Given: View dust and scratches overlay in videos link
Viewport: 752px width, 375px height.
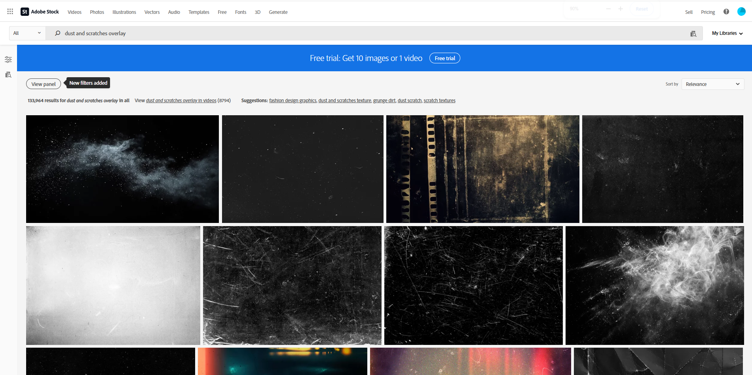Looking at the screenshot, I should tap(180, 100).
